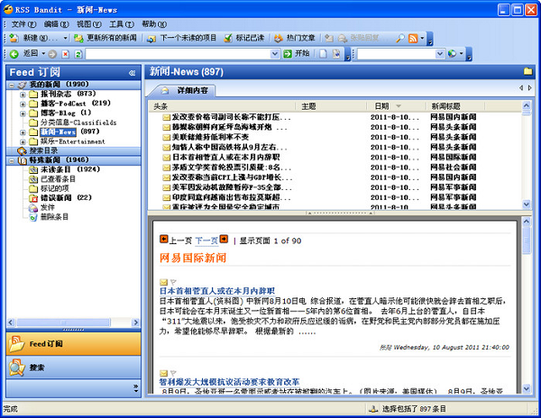The image size is (541, 418).
Task: Click the headline list vertical scrollbar
Action: [527, 155]
